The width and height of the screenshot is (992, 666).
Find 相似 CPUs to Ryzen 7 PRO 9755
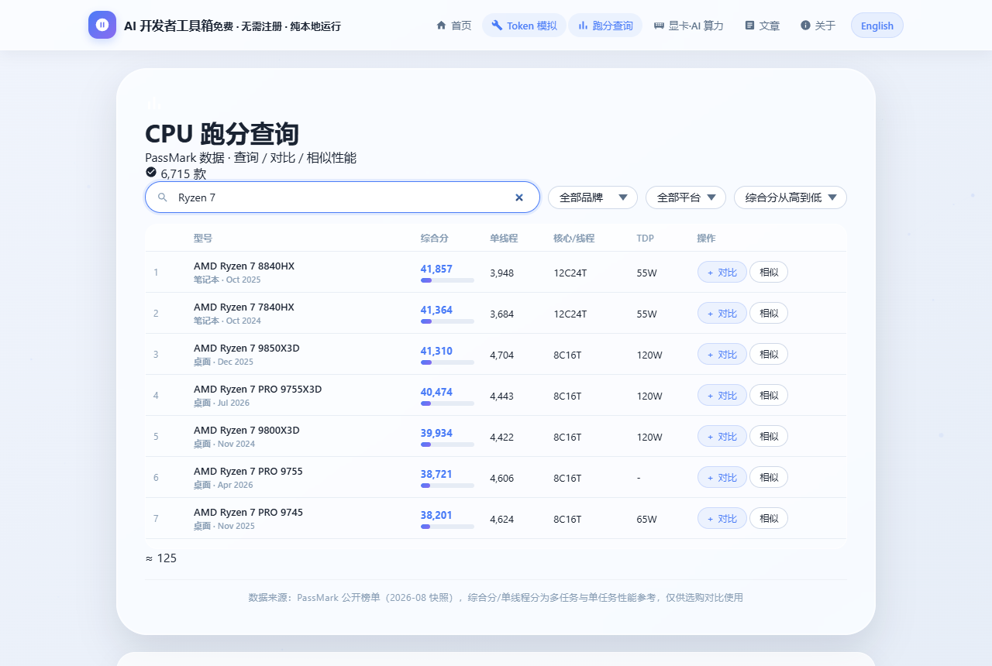tap(769, 477)
